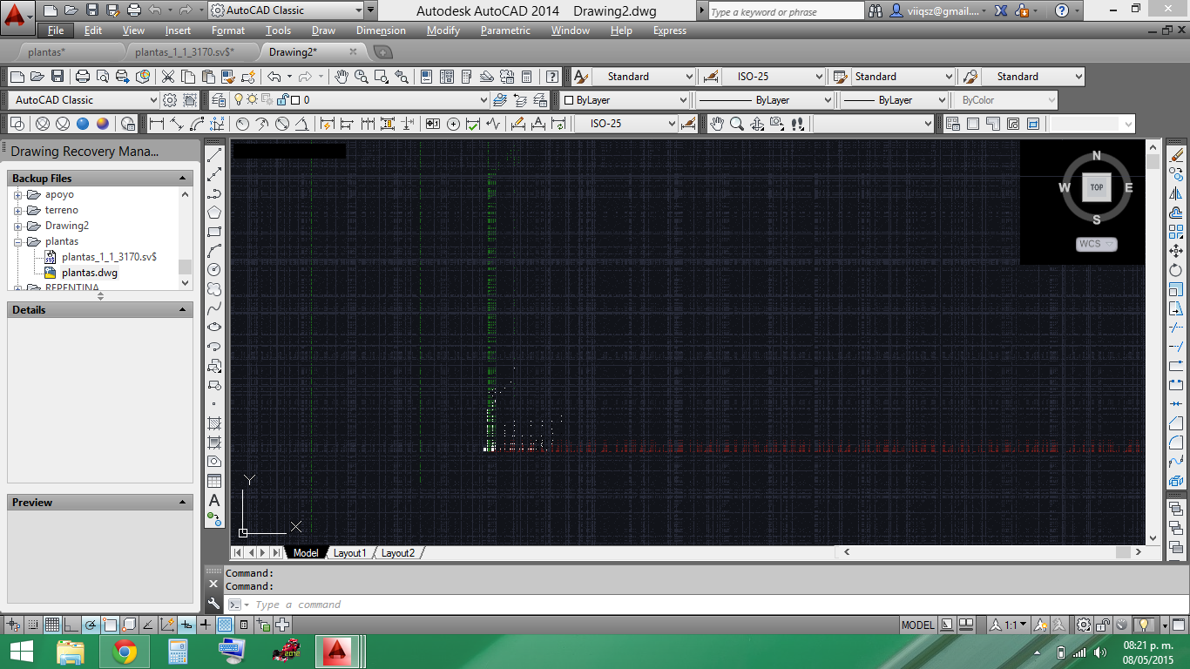Select the Multiline Text tool (A)
The width and height of the screenshot is (1190, 669).
214,500
